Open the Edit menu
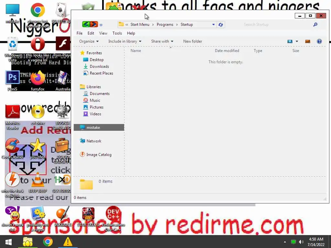Screen dimensions: 331x248 coord(91,33)
